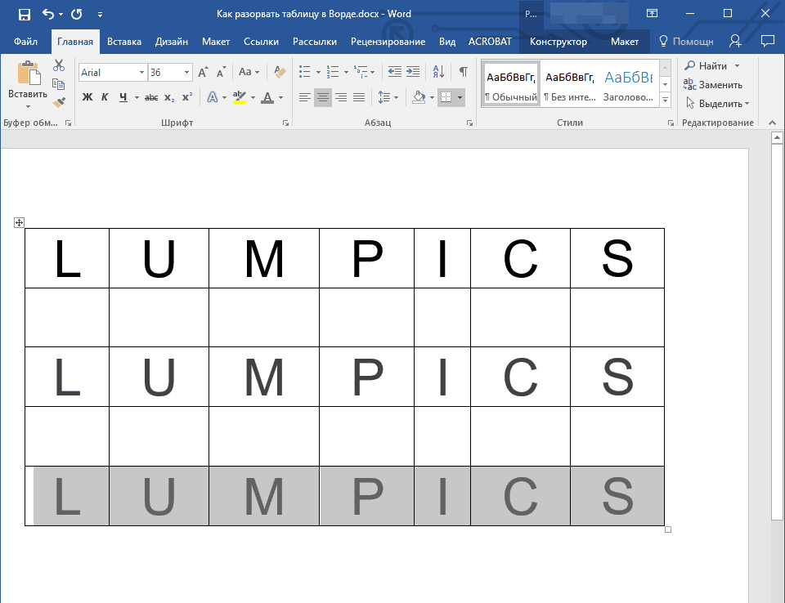Click the table cell with black letter M
The image size is (785, 603).
(263, 258)
